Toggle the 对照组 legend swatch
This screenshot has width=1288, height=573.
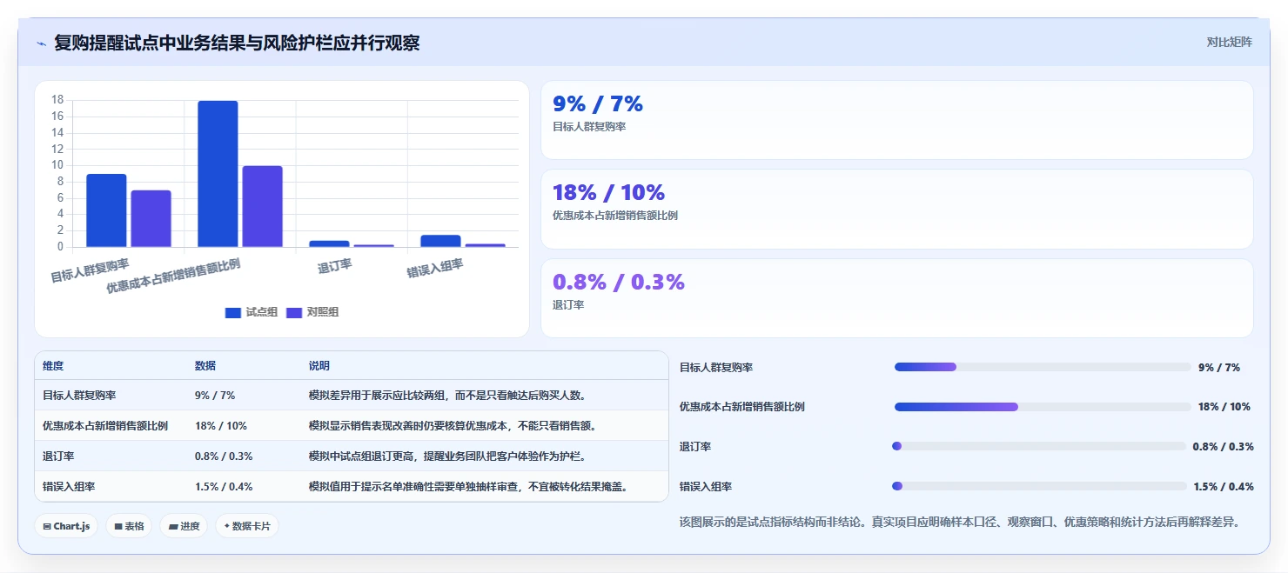293,312
